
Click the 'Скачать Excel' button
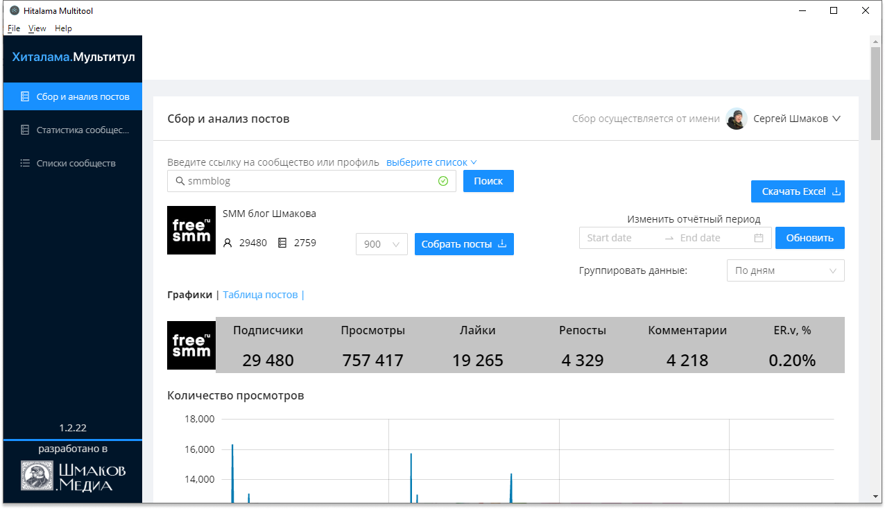[798, 191]
